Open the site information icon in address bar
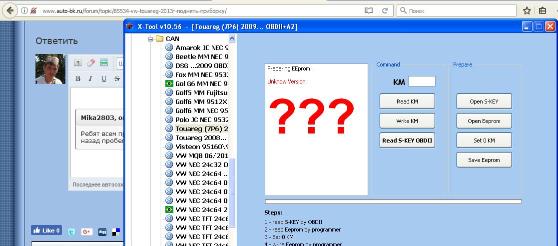 click(24, 10)
